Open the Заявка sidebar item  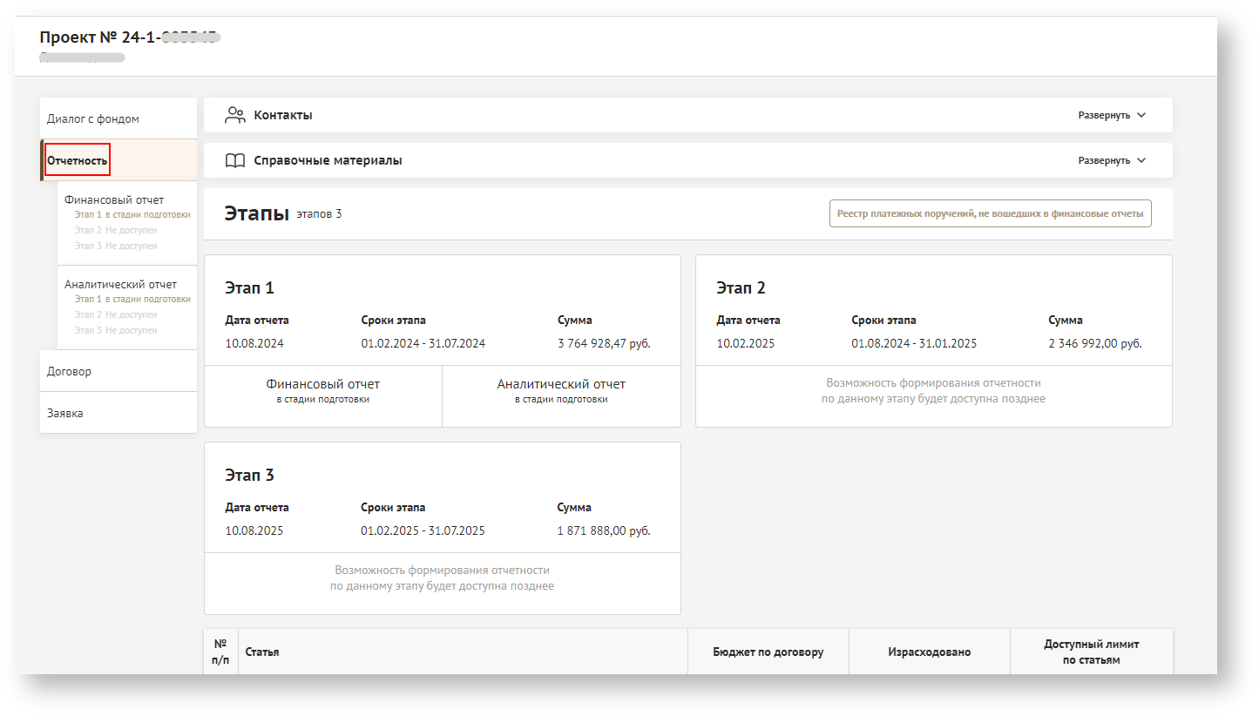pos(65,413)
